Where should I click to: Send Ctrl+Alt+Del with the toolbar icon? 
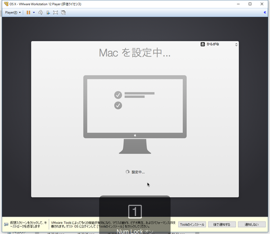(40, 12)
